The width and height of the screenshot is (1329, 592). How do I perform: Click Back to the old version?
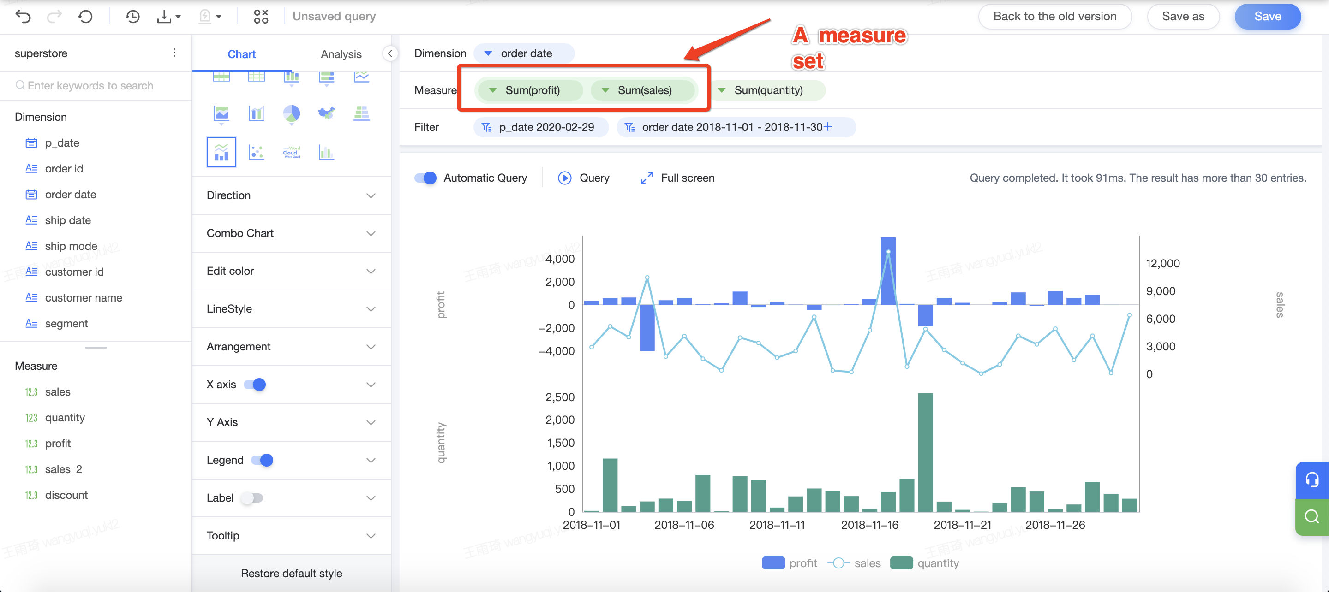(x=1055, y=17)
